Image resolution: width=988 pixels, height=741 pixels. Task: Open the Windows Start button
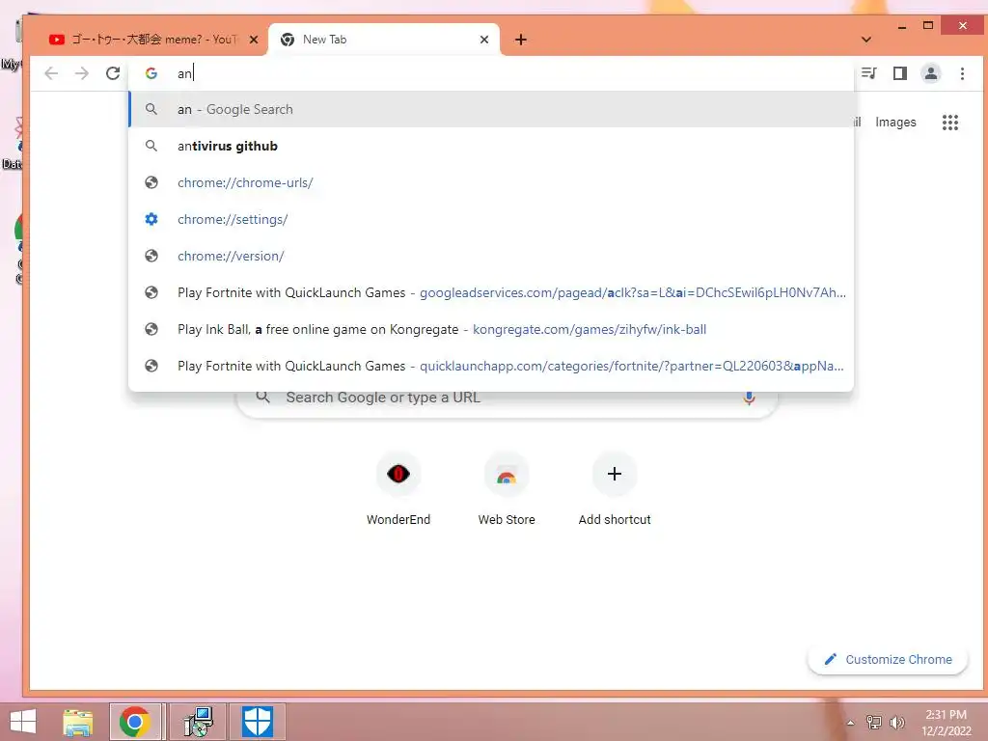pos(23,722)
